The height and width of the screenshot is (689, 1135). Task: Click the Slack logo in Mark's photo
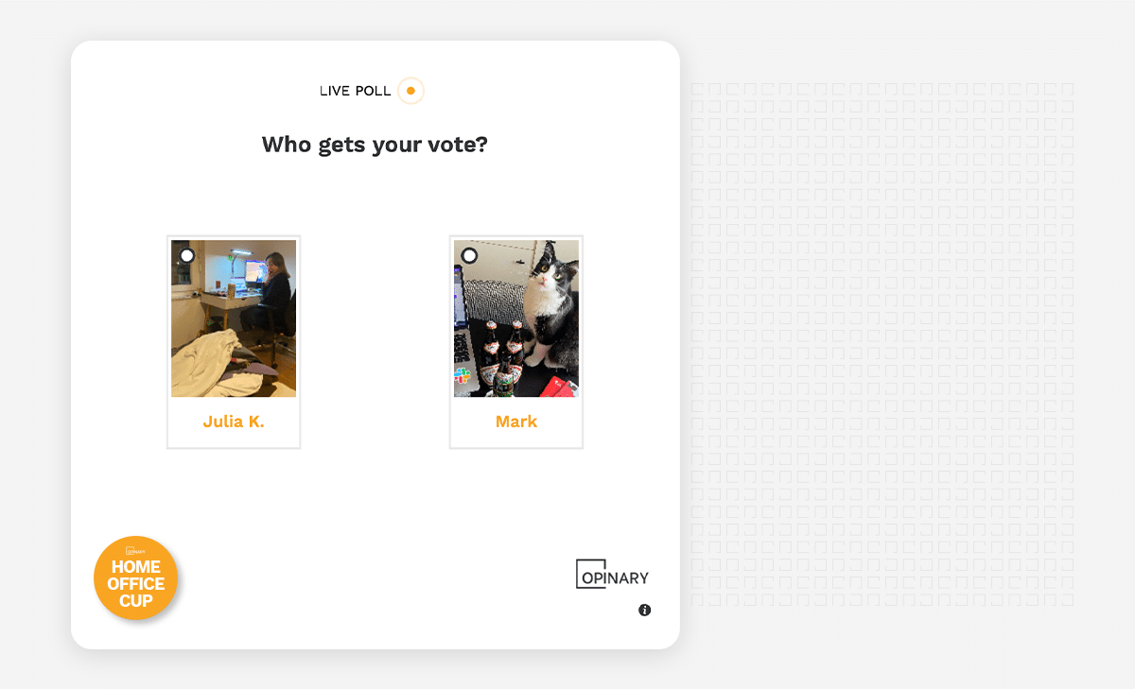pyautogui.click(x=463, y=376)
